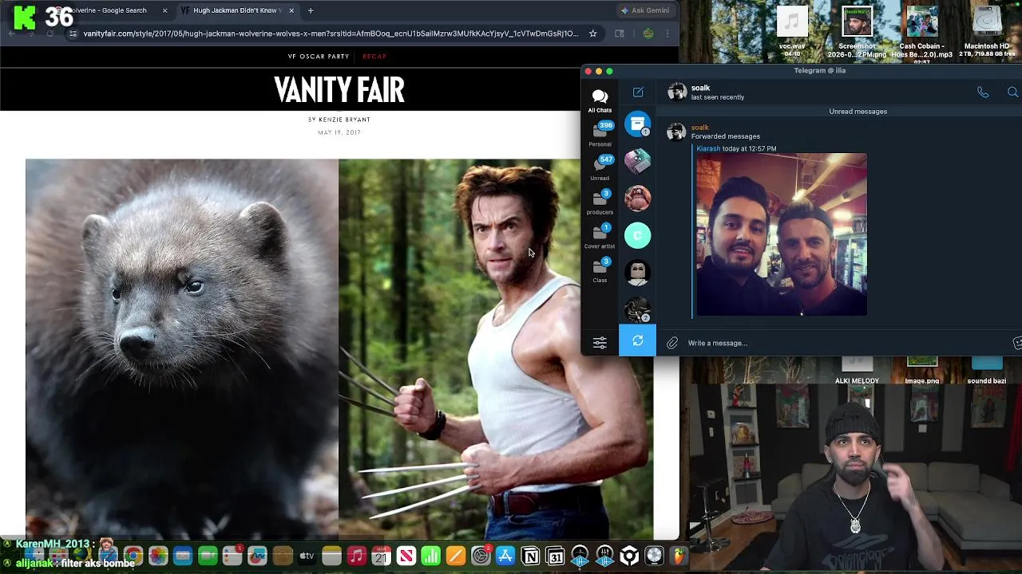Open Calendar from the Dock

click(x=381, y=556)
